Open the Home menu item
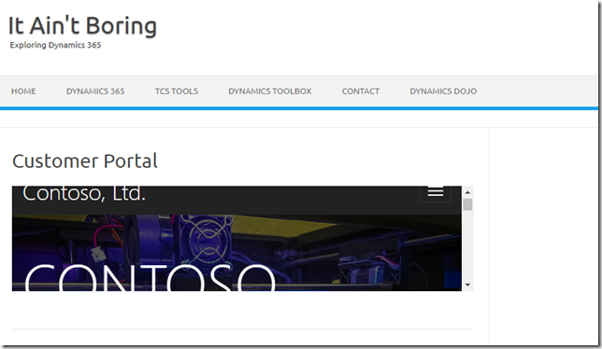 tap(23, 91)
